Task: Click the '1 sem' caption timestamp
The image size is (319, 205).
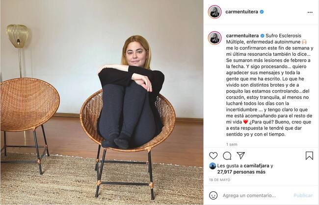Action: coord(232,144)
